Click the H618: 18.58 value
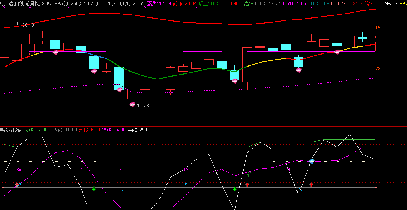This screenshot has height=210, width=407. pyautogui.click(x=296, y=3)
